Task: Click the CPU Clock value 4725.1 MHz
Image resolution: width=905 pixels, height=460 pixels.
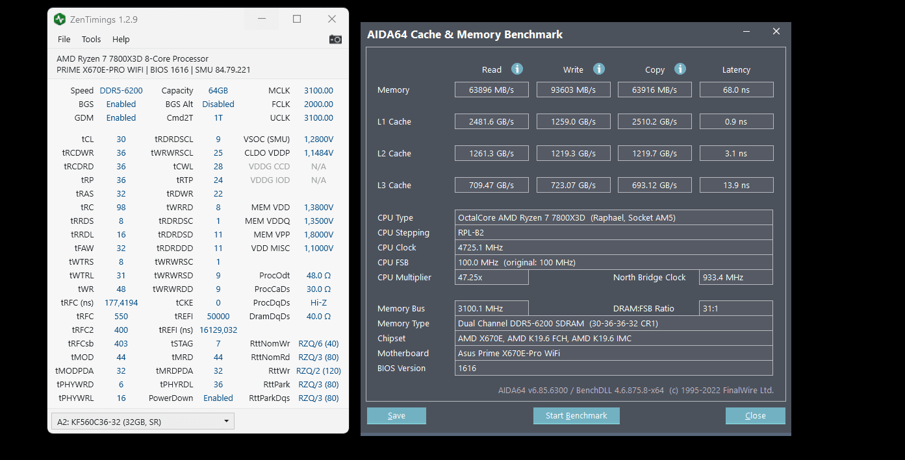Action: 614,247
